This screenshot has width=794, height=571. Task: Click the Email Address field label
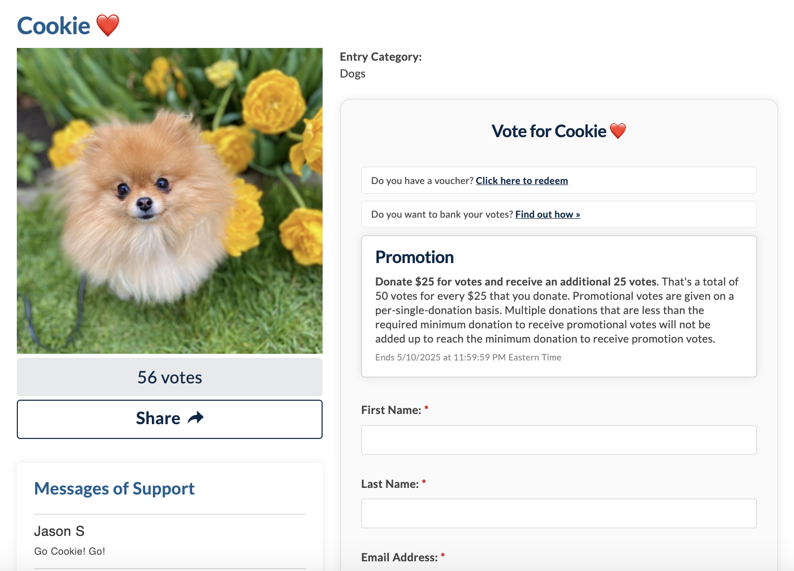click(399, 557)
